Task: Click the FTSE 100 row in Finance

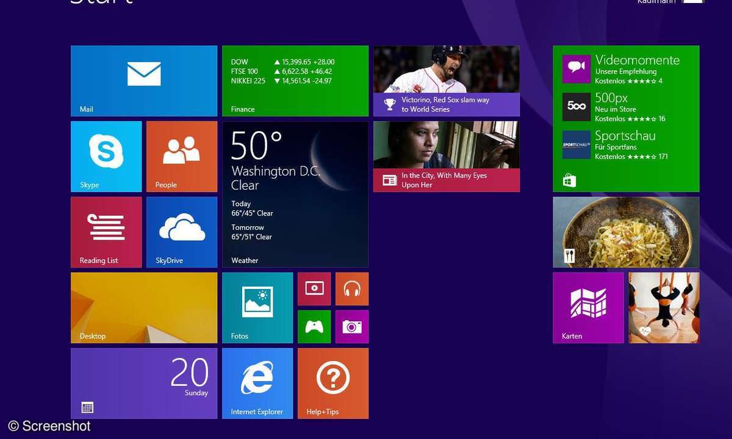Action: [x=281, y=71]
